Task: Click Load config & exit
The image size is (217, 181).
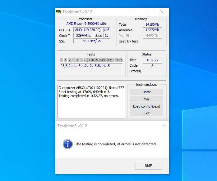Action: click(147, 106)
